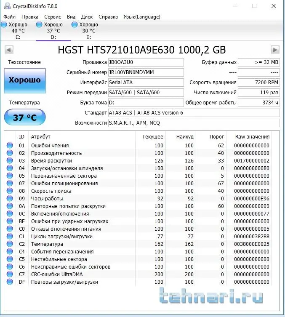Screen dimensions: 285x317
Task: Click raw value 000000000E96
Action: pyautogui.click(x=252, y=199)
